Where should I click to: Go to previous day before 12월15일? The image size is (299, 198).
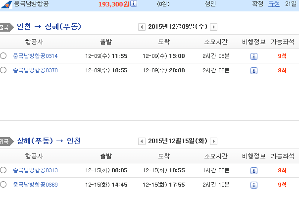[x=142, y=142]
